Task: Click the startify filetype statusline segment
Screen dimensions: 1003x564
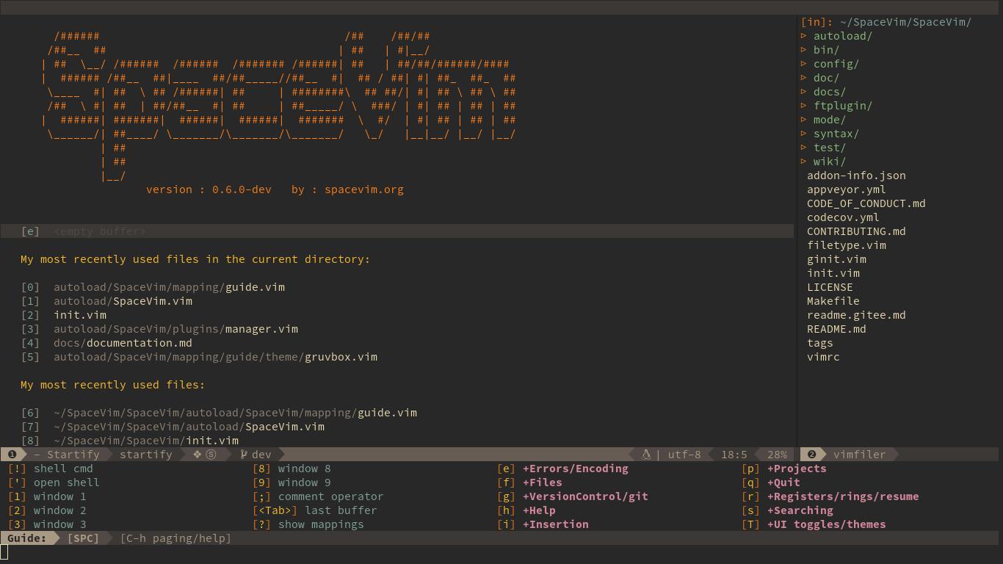Action: click(146, 455)
